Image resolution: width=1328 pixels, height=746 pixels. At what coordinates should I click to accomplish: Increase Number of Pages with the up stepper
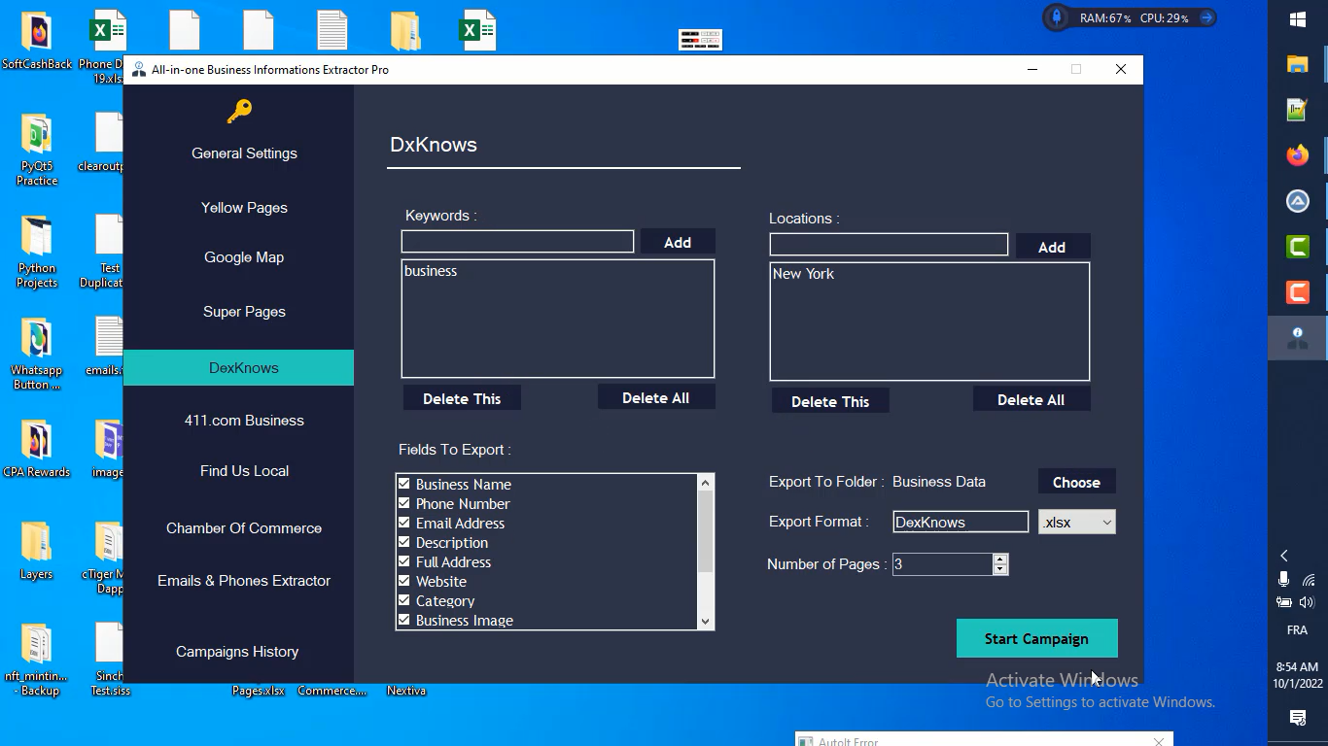point(1000,558)
